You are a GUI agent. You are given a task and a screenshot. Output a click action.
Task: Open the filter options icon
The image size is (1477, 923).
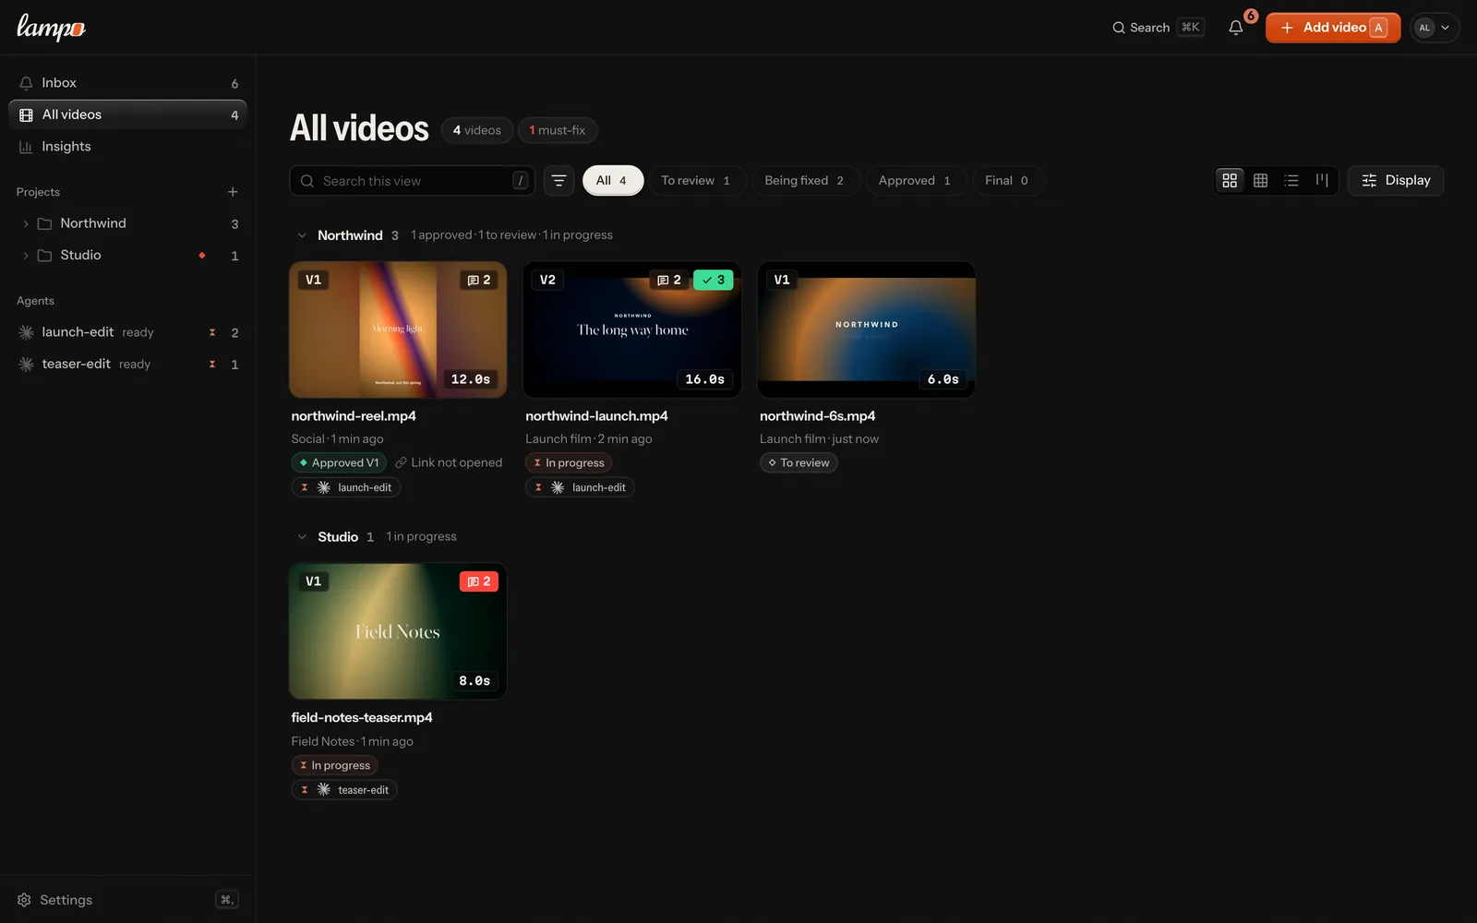tap(558, 181)
